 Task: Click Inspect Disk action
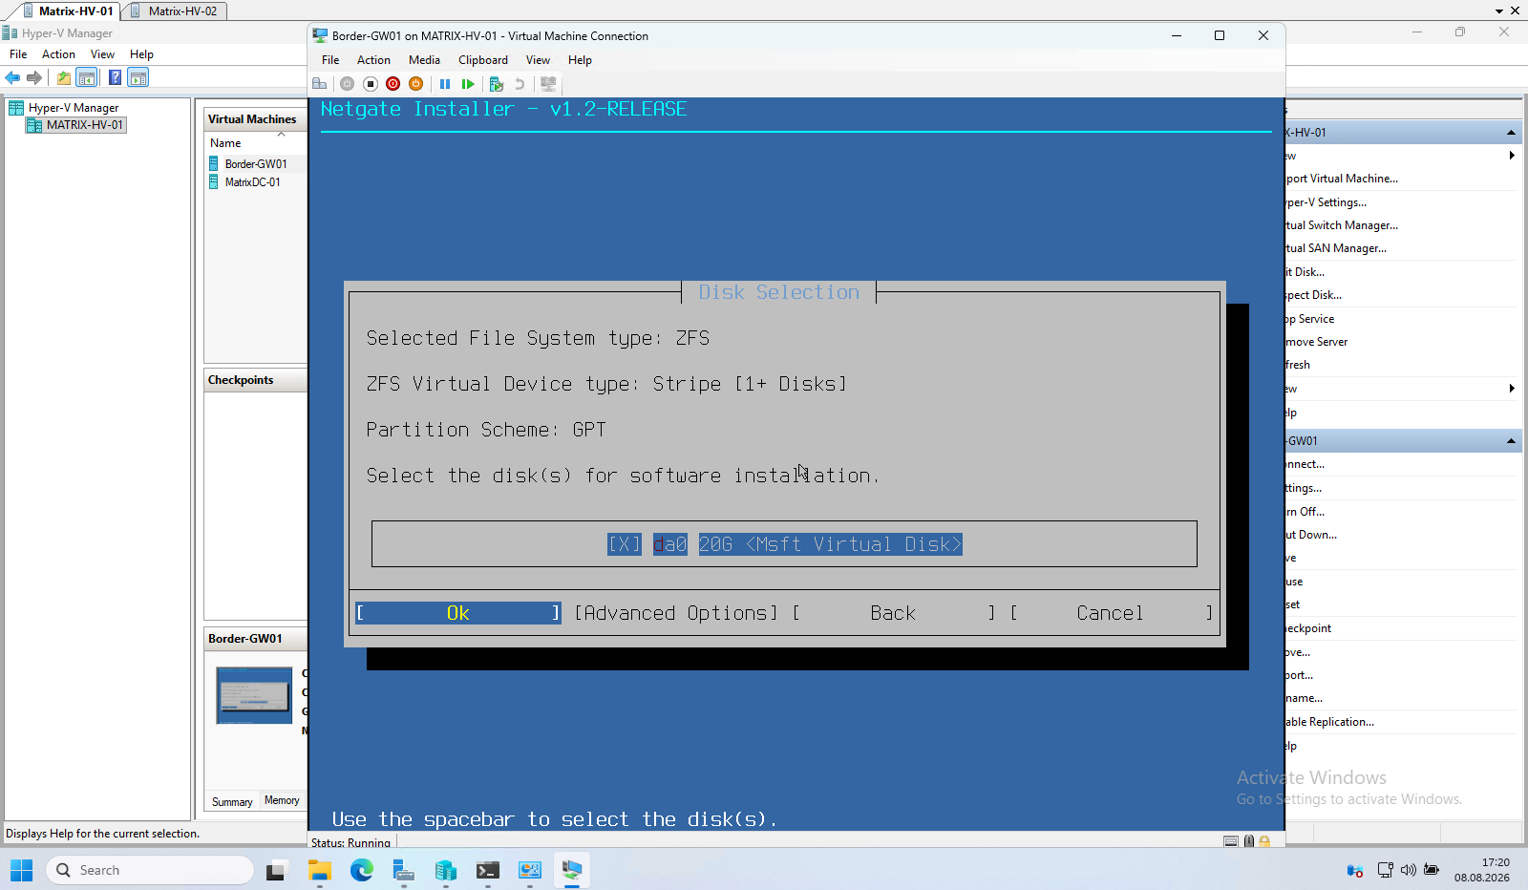coord(1313,295)
